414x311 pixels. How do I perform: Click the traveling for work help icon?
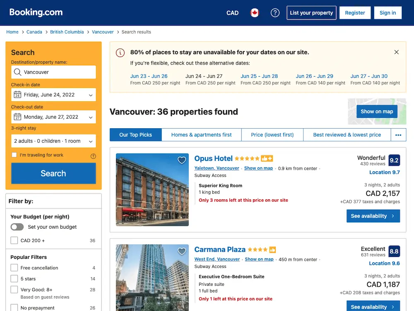click(x=93, y=156)
